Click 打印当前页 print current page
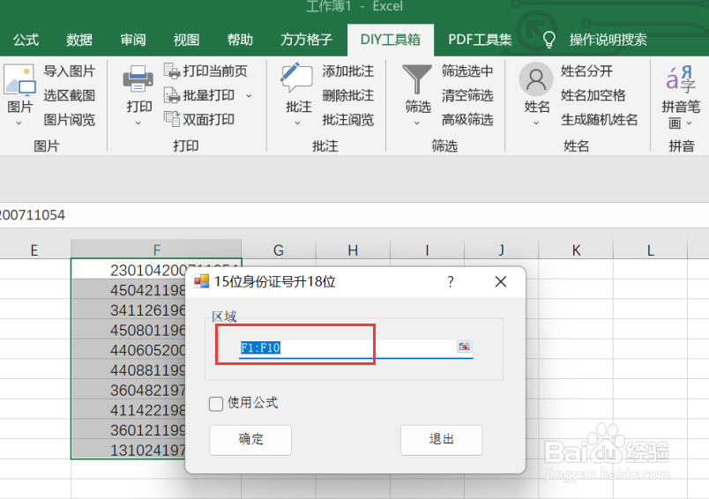 [x=205, y=71]
